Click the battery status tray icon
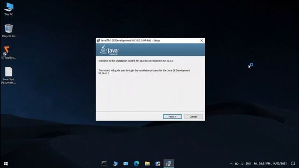 [x=237, y=164]
